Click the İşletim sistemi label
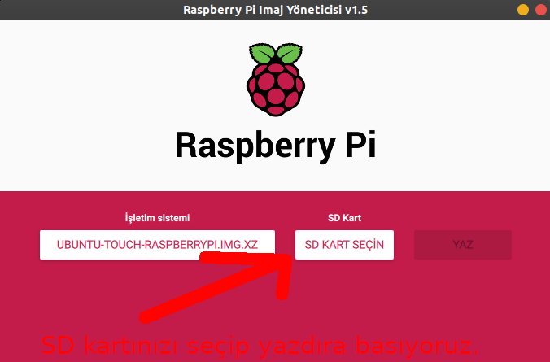Screen dimensions: 550x362 click(157, 218)
